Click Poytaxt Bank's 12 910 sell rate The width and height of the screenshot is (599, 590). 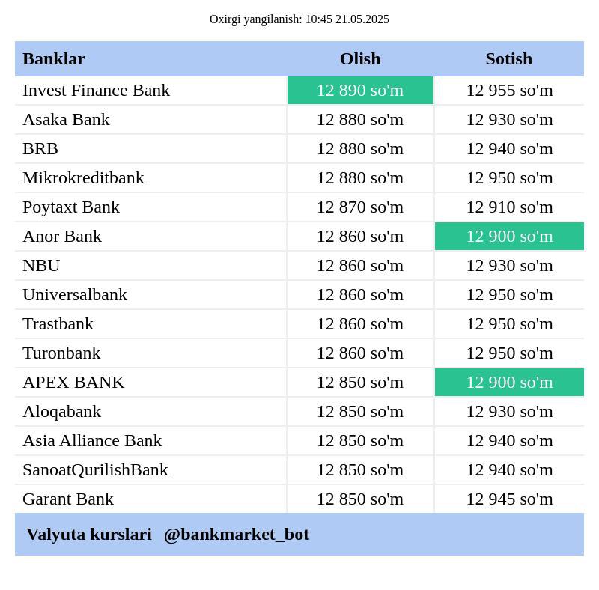tap(509, 207)
